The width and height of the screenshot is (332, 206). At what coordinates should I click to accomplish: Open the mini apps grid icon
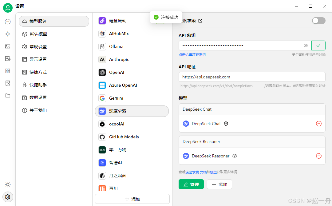click(8, 71)
